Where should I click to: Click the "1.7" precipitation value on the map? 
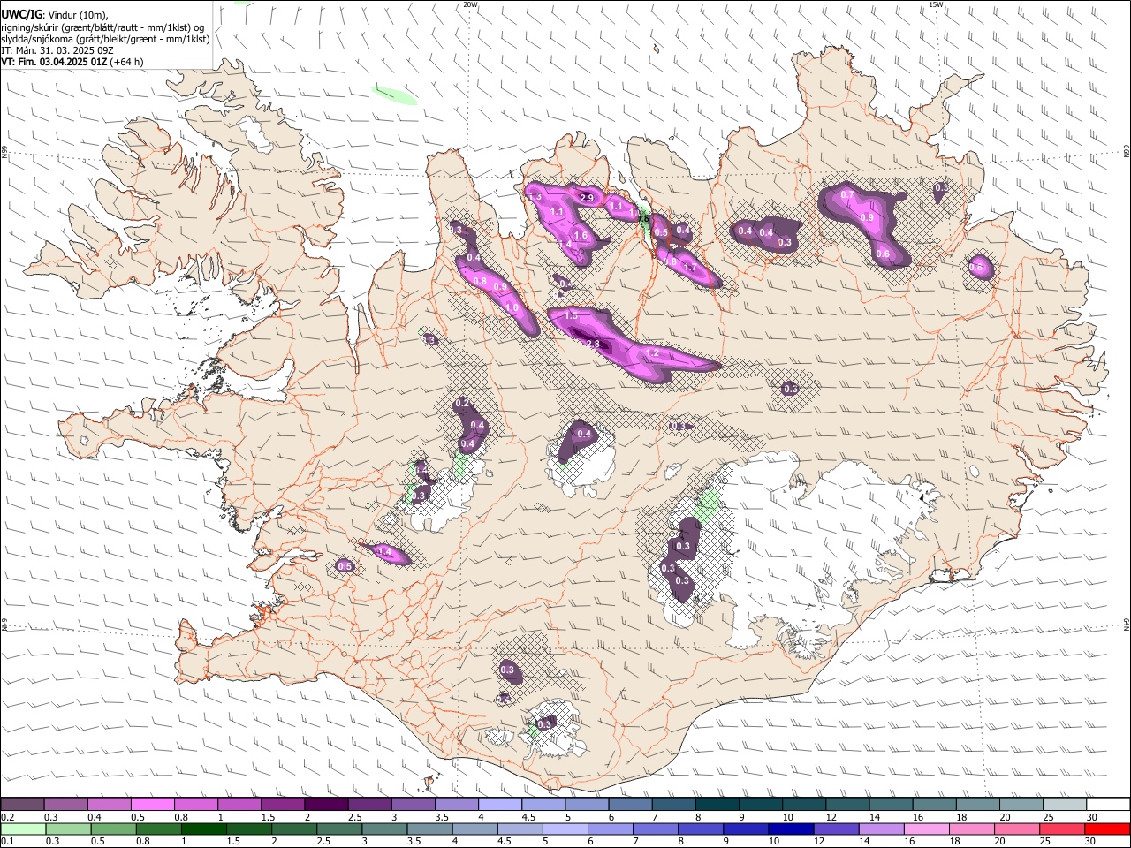[x=691, y=267]
